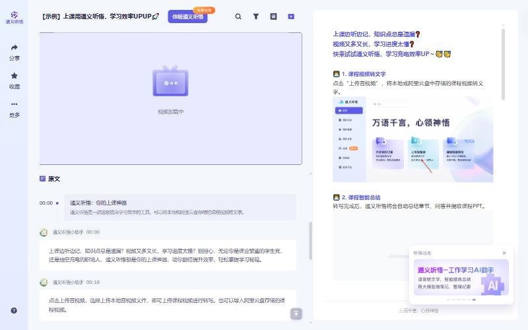Open the 通义听悟：你的上课神器 chapter card
This screenshot has width=528, height=330.
click(x=180, y=207)
